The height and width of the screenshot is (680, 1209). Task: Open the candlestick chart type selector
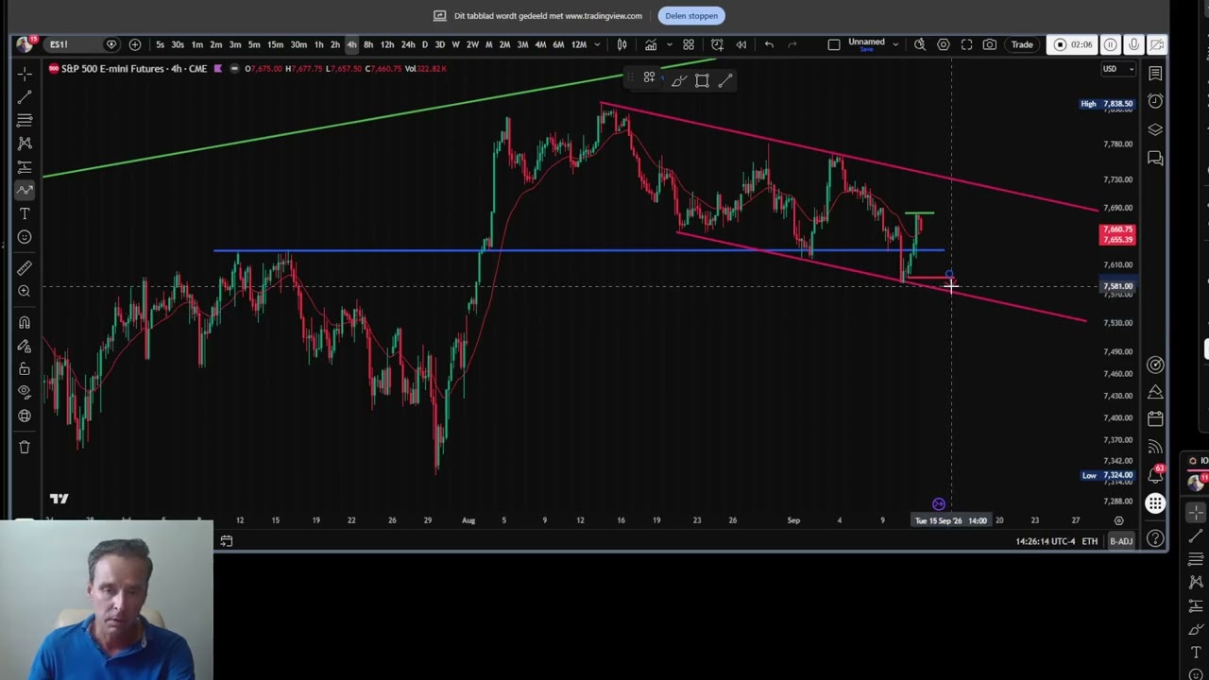click(622, 44)
